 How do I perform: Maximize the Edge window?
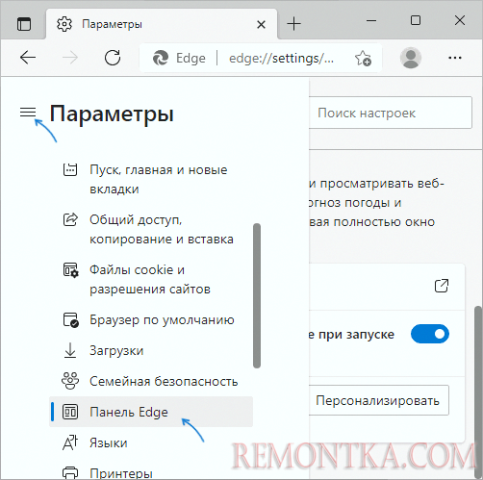tap(416, 20)
